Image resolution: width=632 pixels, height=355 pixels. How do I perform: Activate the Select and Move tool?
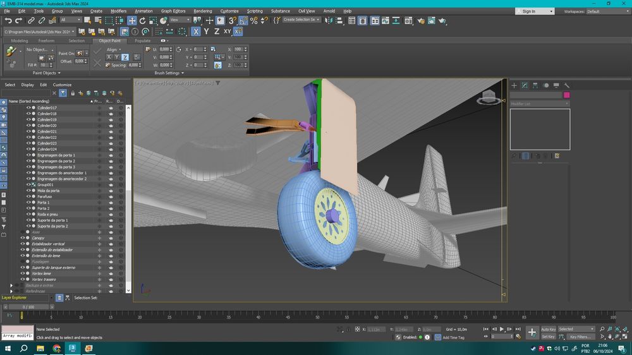click(x=132, y=20)
